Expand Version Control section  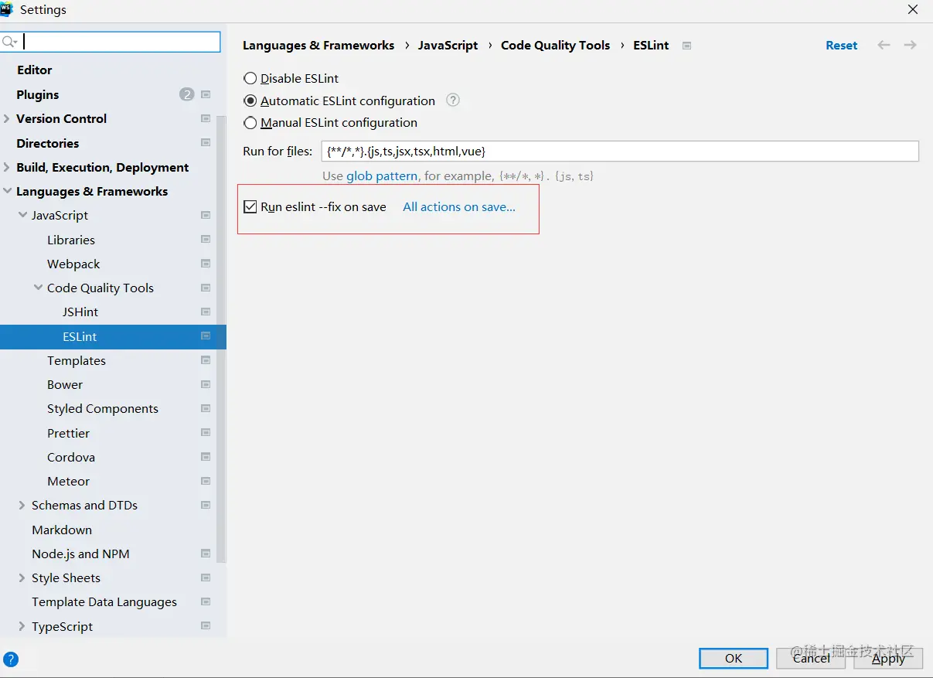7,118
